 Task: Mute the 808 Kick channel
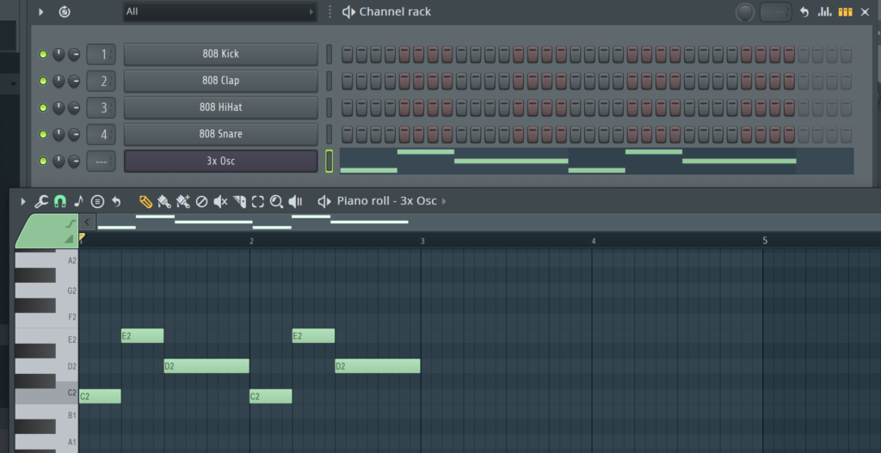click(x=43, y=55)
